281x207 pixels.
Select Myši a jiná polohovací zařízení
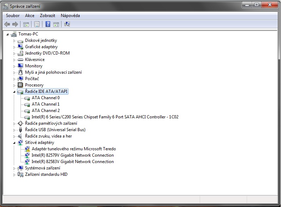click(53, 72)
